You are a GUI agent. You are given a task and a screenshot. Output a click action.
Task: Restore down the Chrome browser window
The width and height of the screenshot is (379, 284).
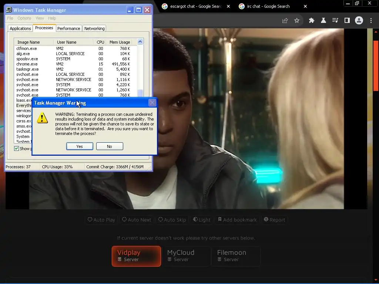click(x=357, y=3)
